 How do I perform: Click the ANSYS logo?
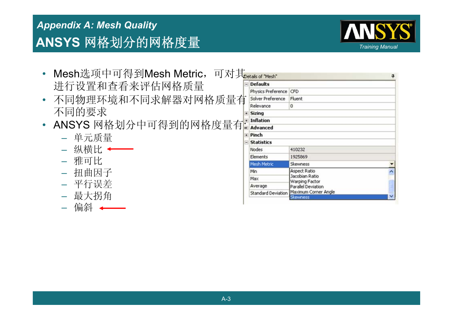pyautogui.click(x=378, y=31)
